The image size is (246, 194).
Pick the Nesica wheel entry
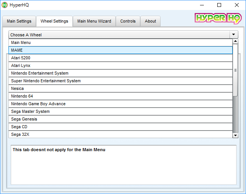click(x=120, y=89)
